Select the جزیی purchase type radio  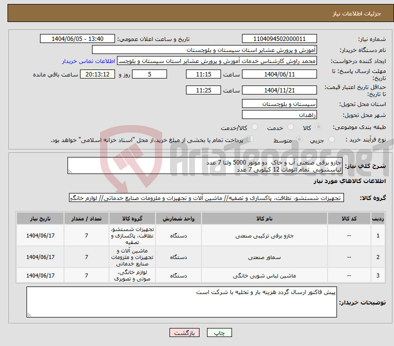point(331,139)
